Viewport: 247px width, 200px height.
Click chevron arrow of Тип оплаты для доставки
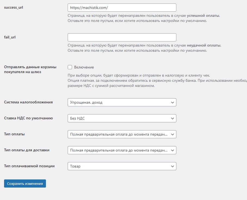pos(172,150)
